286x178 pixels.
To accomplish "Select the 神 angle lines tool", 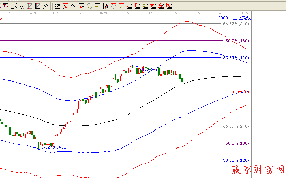I will 153,6.
